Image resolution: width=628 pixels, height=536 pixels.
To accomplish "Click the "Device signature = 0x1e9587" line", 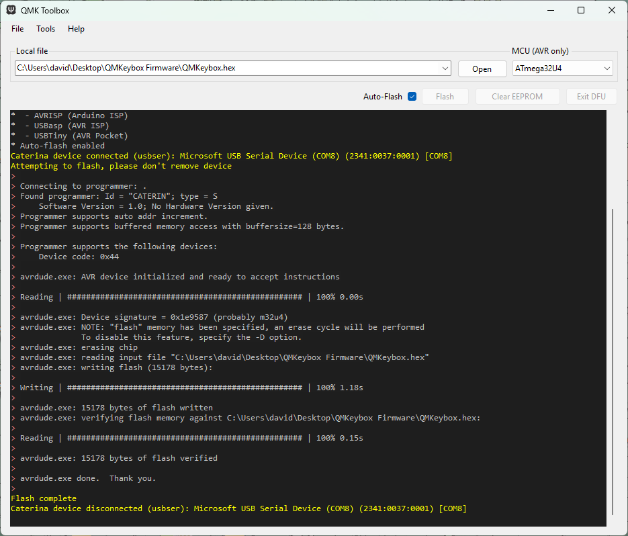I will [154, 317].
